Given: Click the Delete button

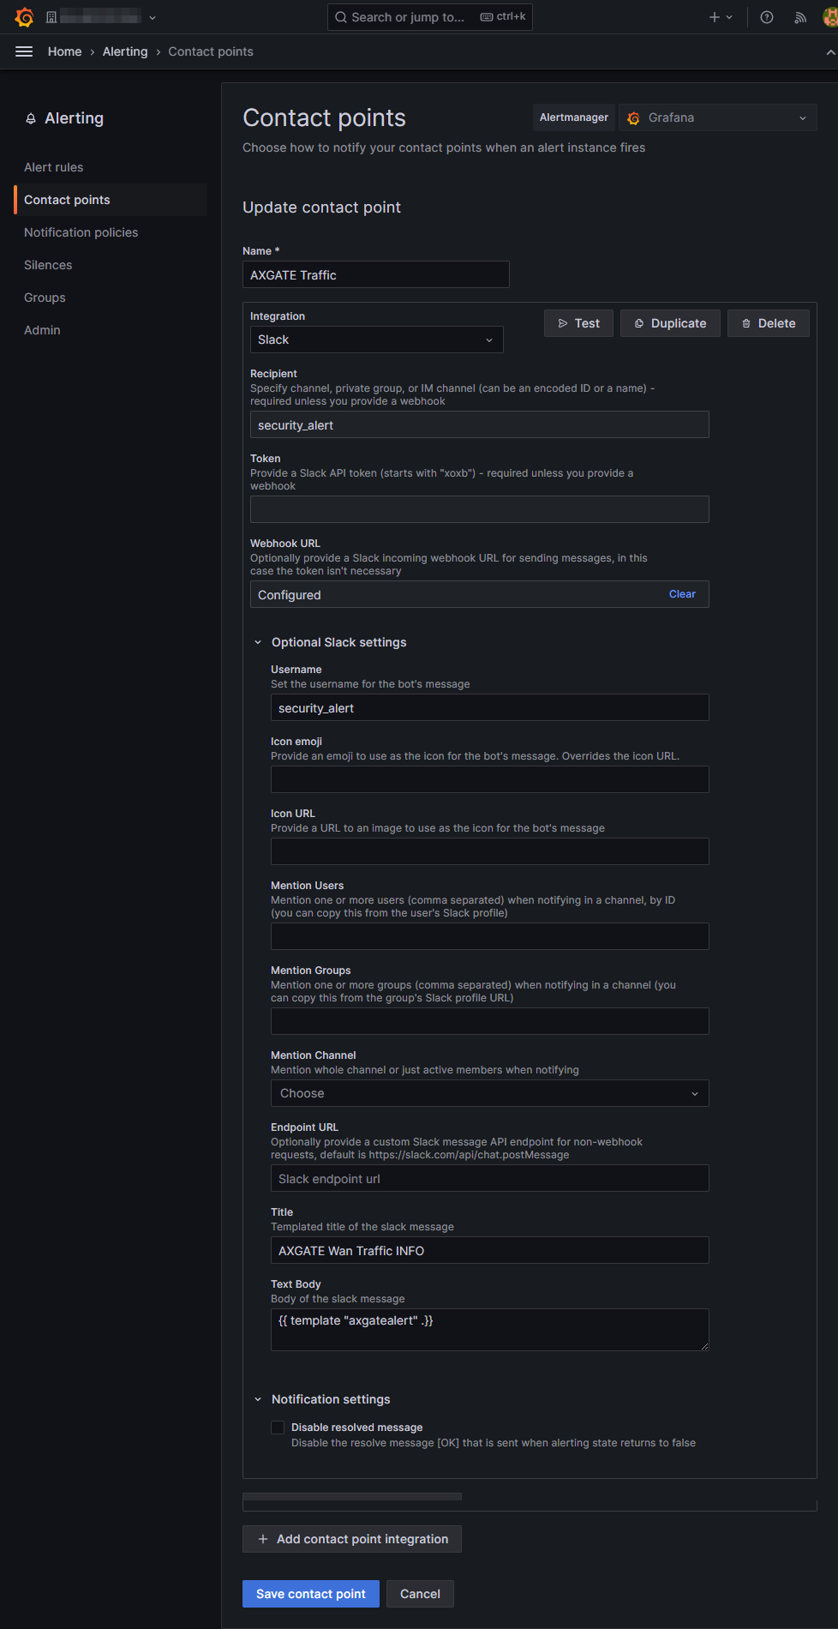Looking at the screenshot, I should click(769, 323).
